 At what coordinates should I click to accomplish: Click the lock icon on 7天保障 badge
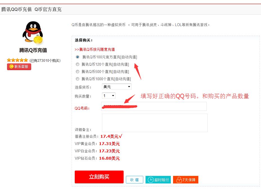point(179,180)
